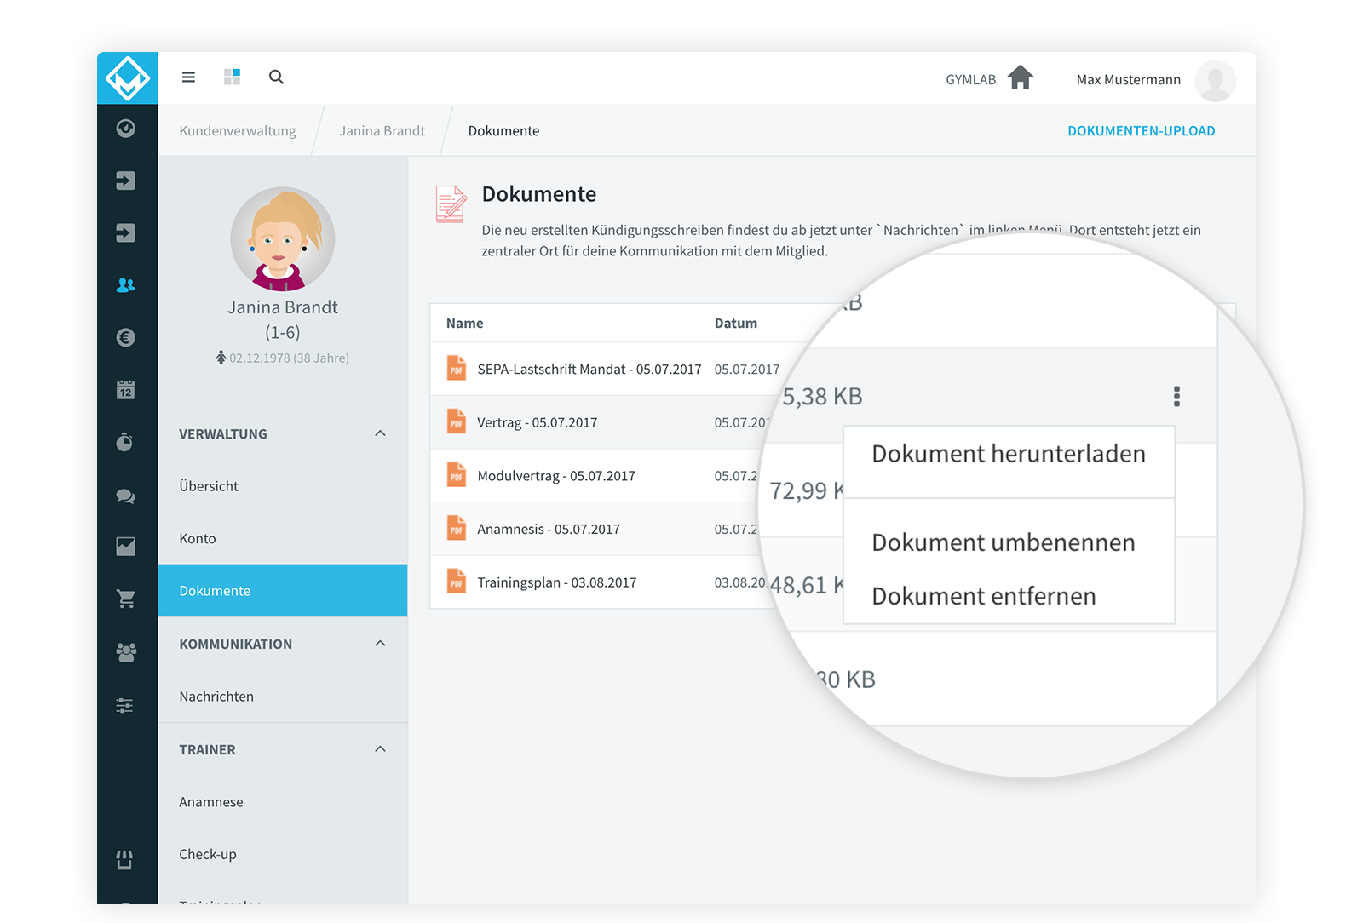The width and height of the screenshot is (1363, 923).
Task: Open the staff group sidebar icon
Action: tap(126, 652)
